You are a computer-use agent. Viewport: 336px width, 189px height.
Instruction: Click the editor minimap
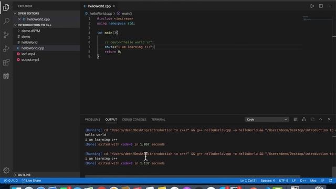click(x=318, y=18)
